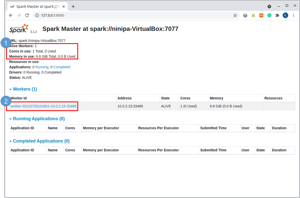The image size is (300, 198).
Task: Open the tab search dropdown circle
Action: (269, 7)
